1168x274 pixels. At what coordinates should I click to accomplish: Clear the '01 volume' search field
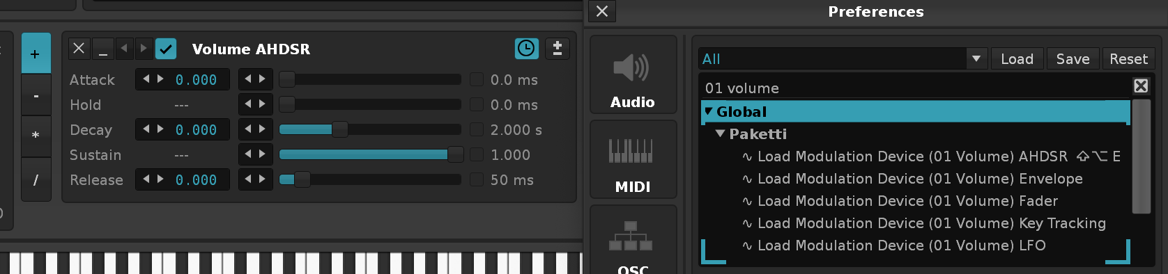tap(1141, 86)
